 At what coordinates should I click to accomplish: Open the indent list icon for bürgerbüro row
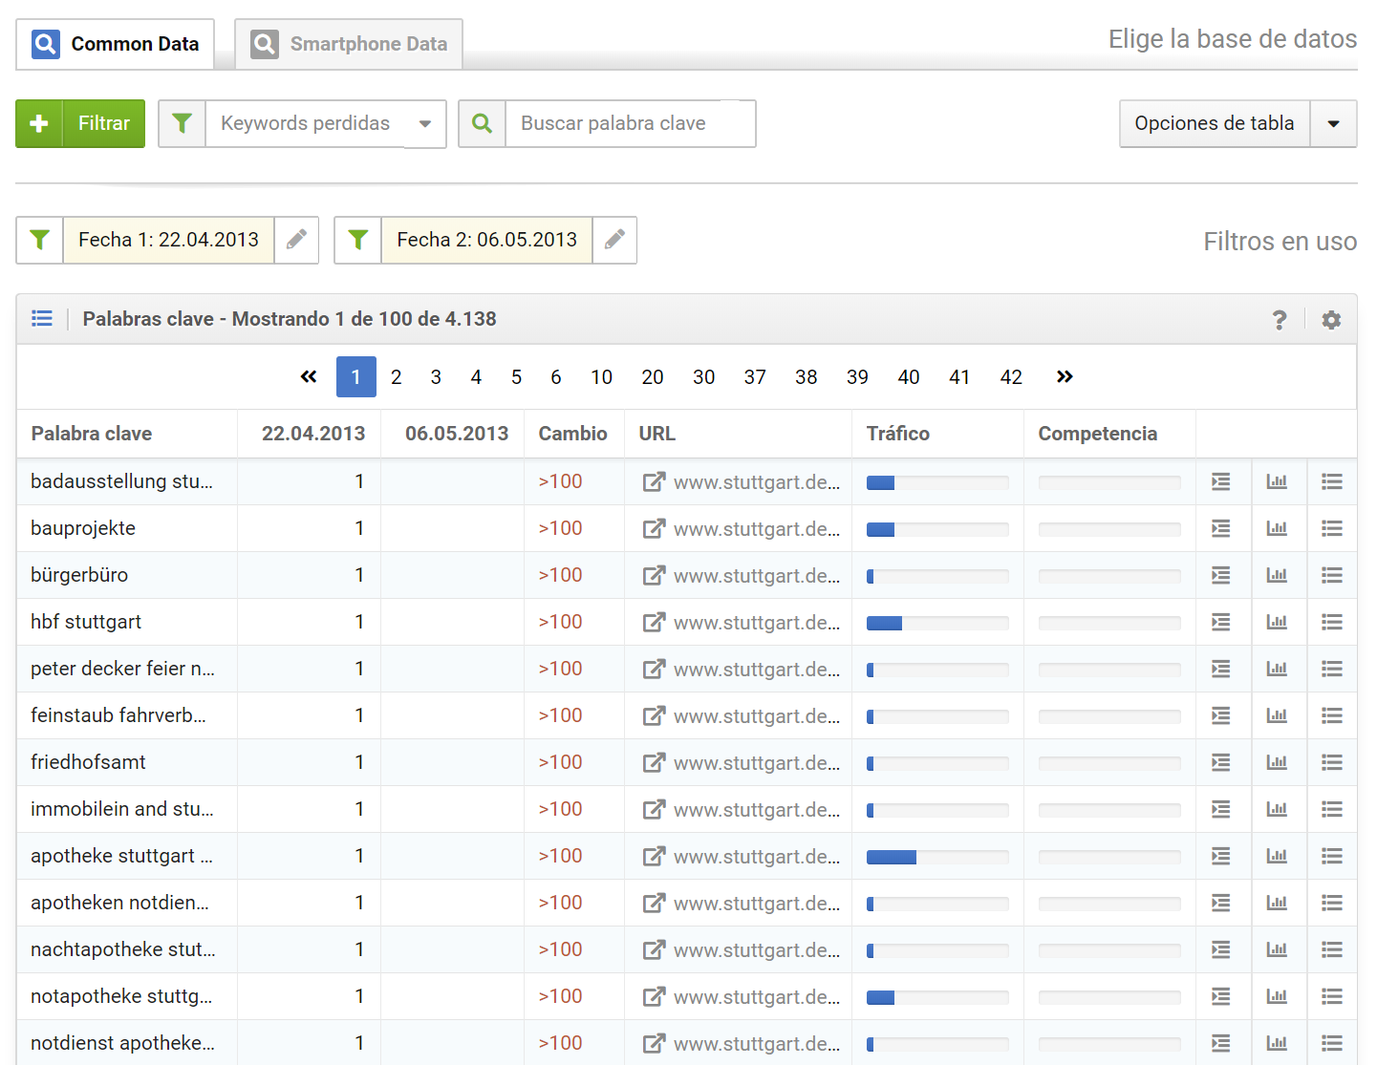(x=1221, y=575)
